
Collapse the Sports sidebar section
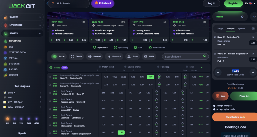40,33
